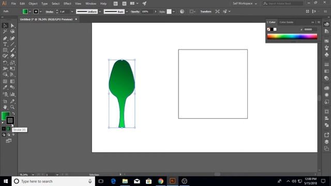The height and width of the screenshot is (186, 331).
Task: Activate the green Fill swatch in toolbar
Action: click(5, 115)
